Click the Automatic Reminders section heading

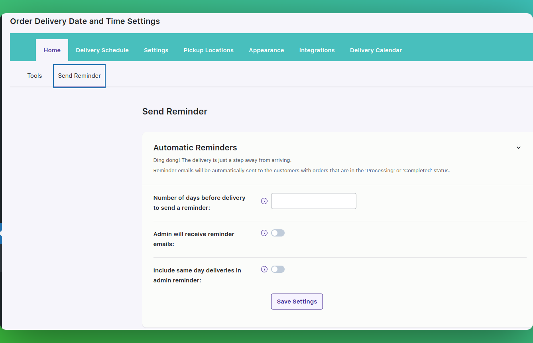[x=195, y=148]
